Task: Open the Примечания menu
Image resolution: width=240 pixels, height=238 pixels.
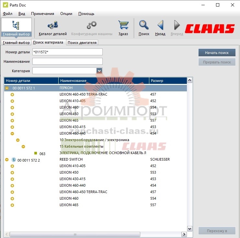Action: (42, 14)
